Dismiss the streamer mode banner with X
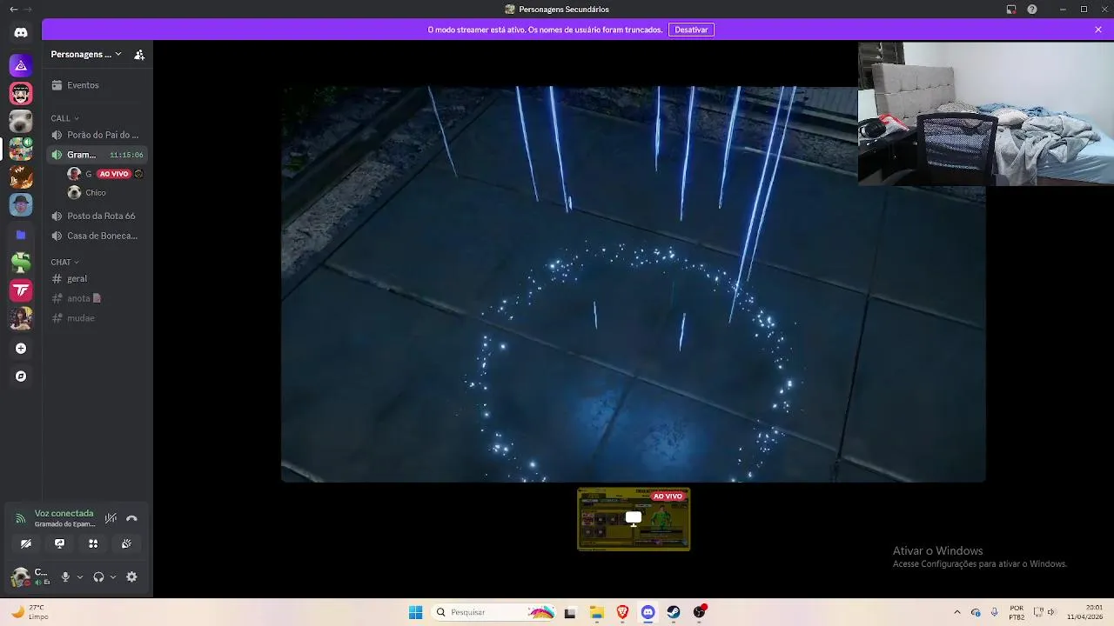This screenshot has width=1114, height=626. (x=1098, y=30)
